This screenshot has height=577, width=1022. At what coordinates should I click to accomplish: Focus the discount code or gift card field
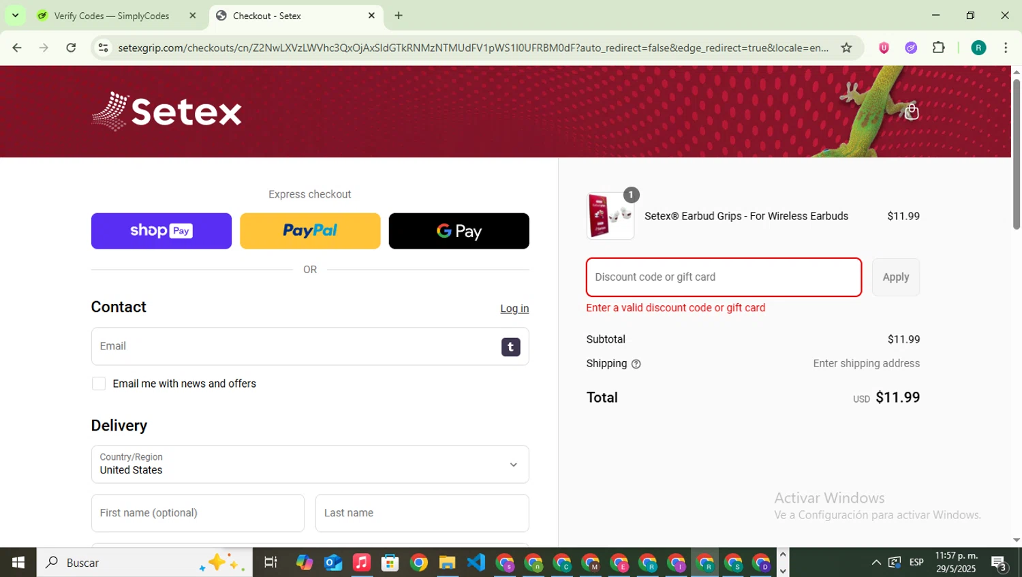pyautogui.click(x=724, y=277)
